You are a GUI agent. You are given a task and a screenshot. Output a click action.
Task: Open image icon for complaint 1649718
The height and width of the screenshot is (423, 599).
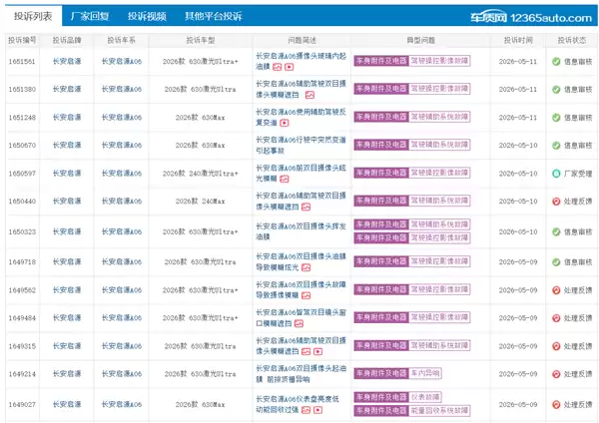(306, 267)
